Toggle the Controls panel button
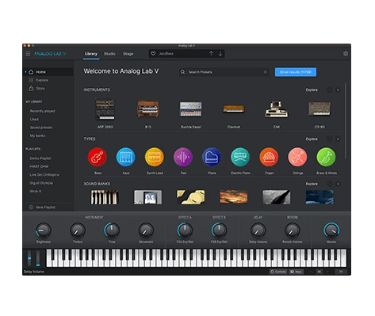The width and height of the screenshot is (375, 316). 278,272
